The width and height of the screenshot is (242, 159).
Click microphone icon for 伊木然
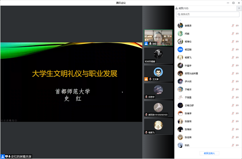pos(233,81)
